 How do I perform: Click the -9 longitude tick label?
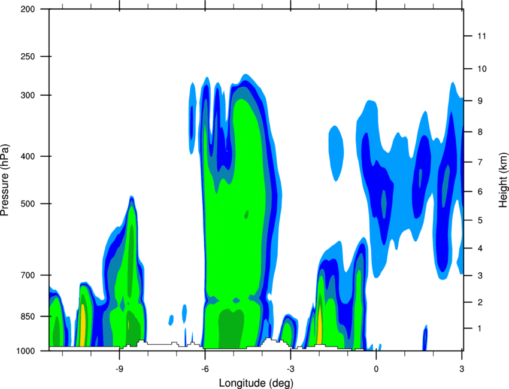click(120, 369)
